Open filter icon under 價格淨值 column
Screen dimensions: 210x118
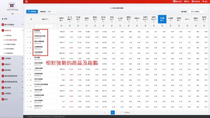click(61, 26)
